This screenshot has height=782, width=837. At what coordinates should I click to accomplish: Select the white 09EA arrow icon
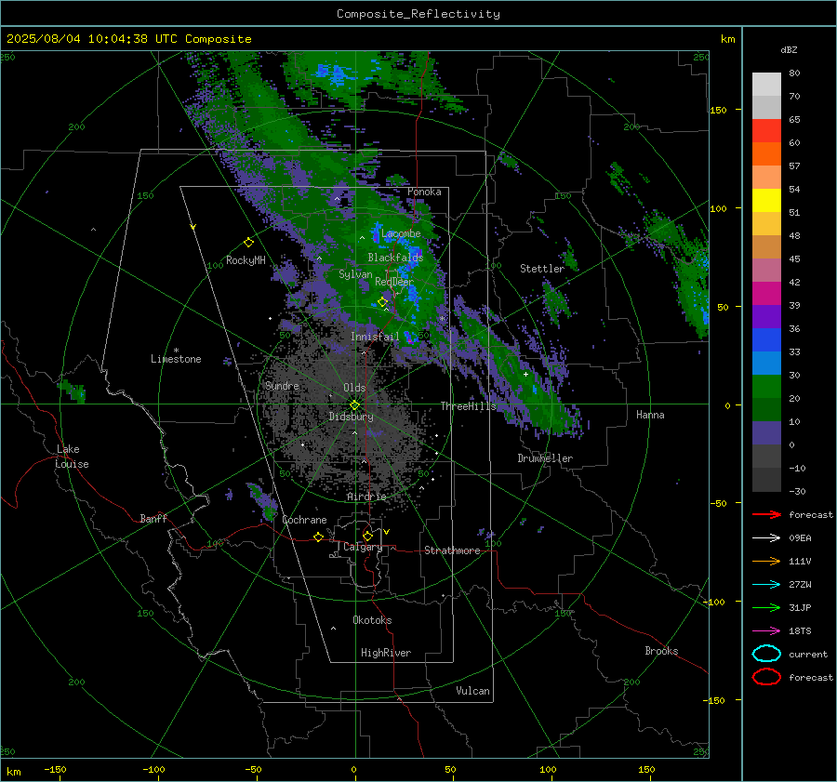[x=766, y=538]
